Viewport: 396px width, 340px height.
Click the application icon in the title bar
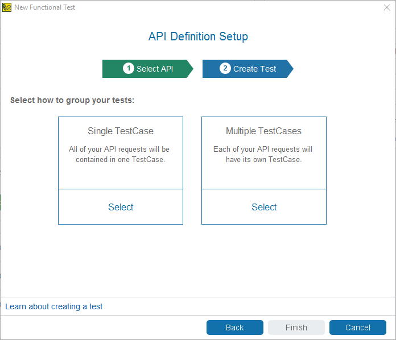7,7
